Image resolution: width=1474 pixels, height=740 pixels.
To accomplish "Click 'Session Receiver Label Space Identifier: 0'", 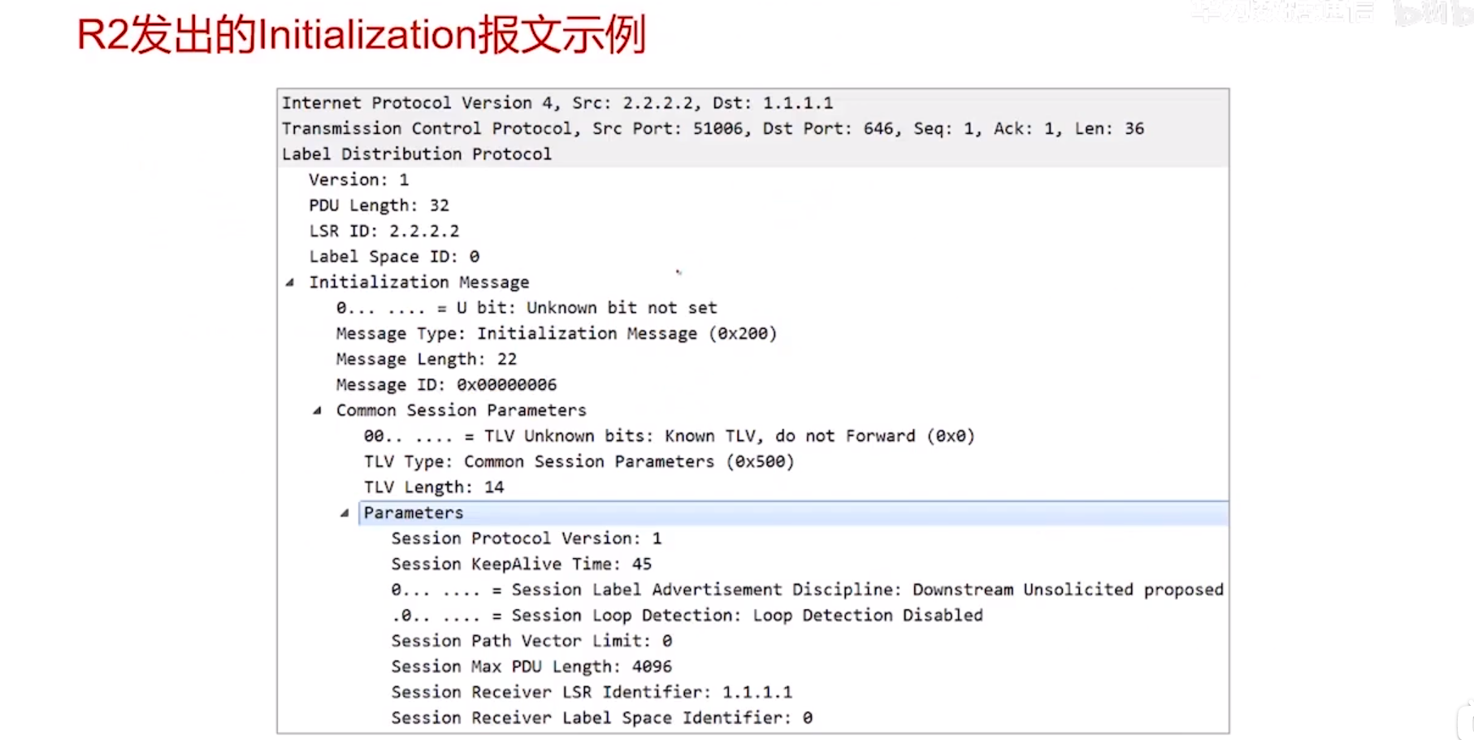I will coord(601,718).
